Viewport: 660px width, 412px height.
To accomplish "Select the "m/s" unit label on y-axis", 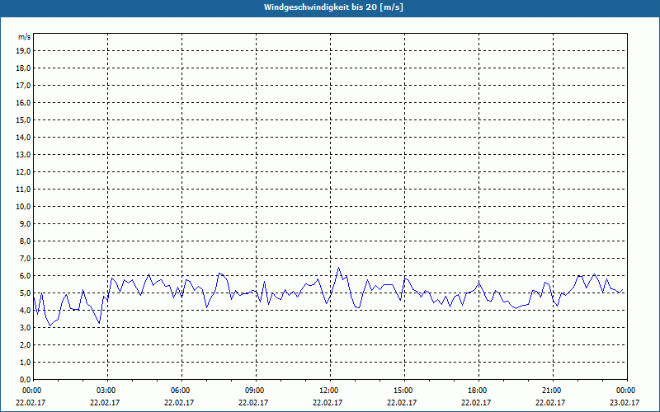I will (25, 37).
